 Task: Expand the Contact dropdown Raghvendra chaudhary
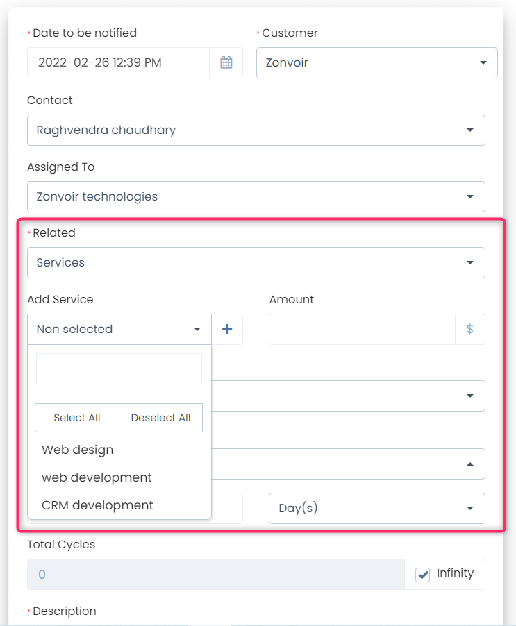click(x=256, y=130)
